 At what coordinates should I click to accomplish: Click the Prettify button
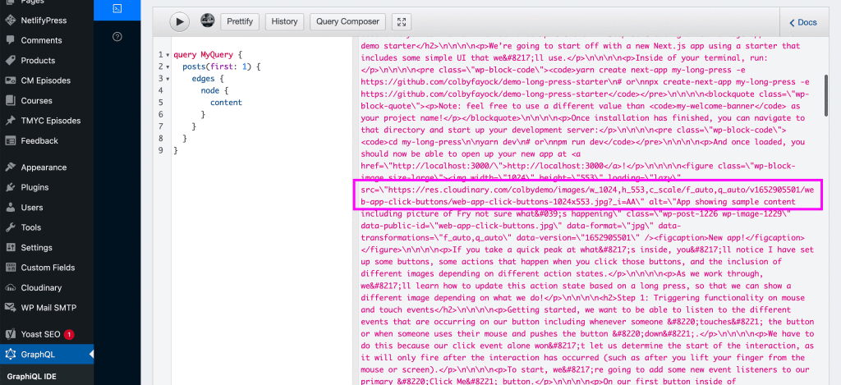tap(240, 21)
